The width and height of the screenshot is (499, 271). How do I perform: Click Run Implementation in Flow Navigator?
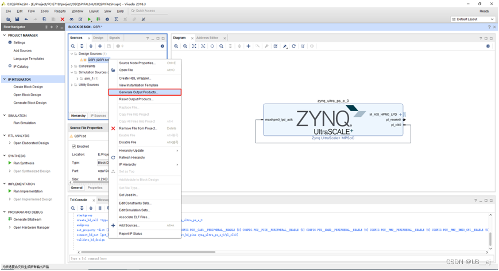point(28,191)
